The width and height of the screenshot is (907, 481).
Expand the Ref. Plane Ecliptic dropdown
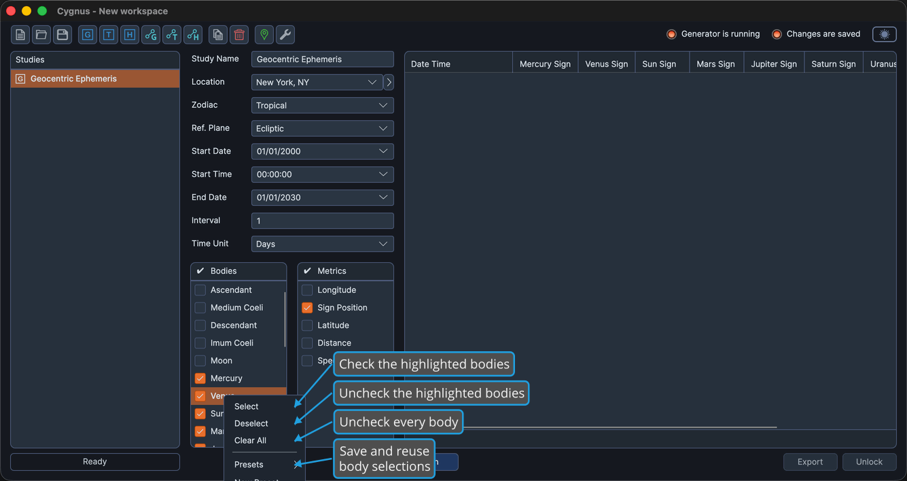click(322, 128)
